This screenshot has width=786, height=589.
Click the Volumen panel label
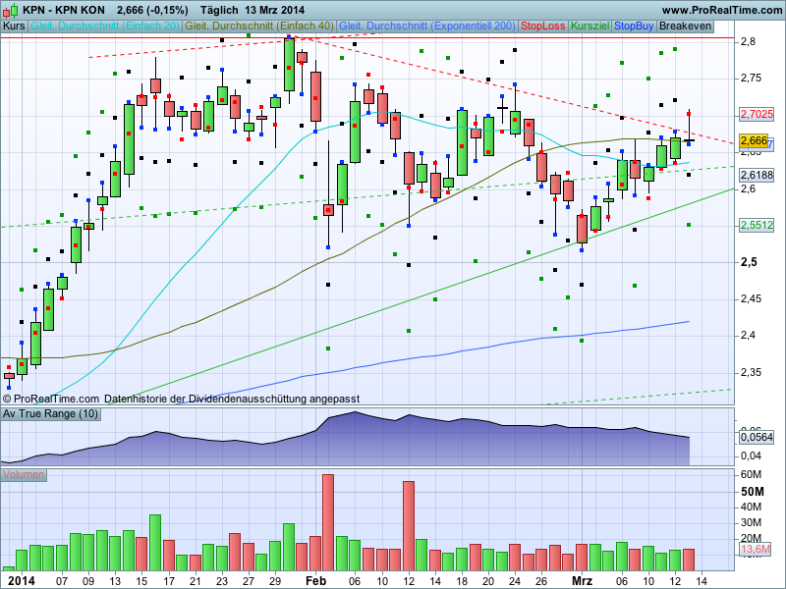[24, 474]
